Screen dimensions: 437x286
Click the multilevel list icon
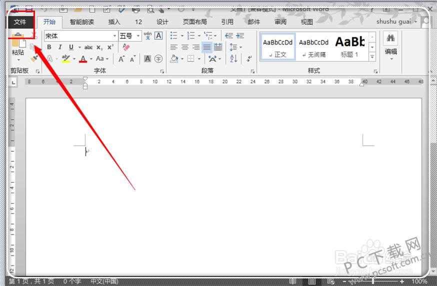click(x=208, y=35)
